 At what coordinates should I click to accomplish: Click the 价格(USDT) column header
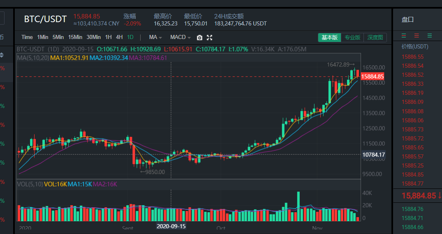coord(415,46)
